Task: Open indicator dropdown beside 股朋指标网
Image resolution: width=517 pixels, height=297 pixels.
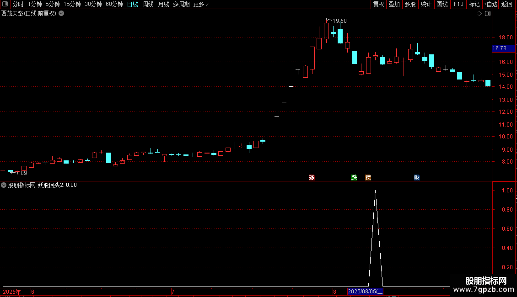Action: tap(4, 185)
